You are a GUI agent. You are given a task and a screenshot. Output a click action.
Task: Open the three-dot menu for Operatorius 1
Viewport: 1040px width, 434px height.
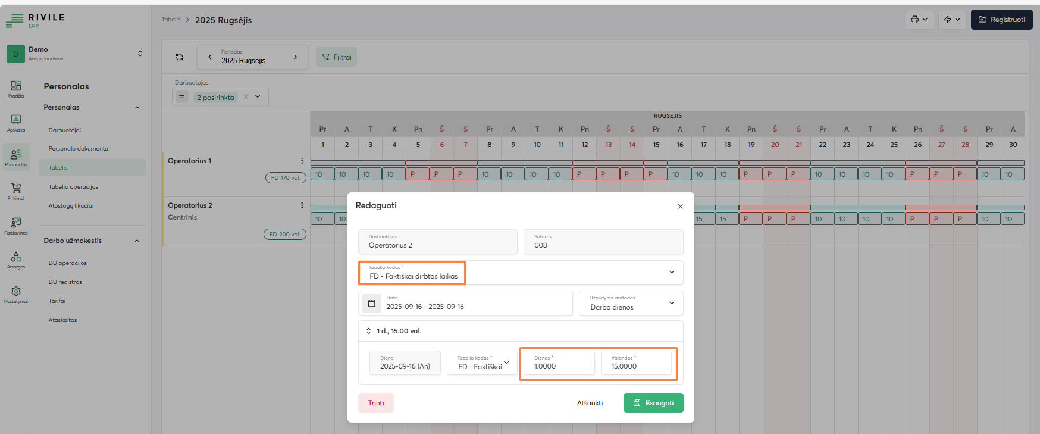tap(302, 161)
